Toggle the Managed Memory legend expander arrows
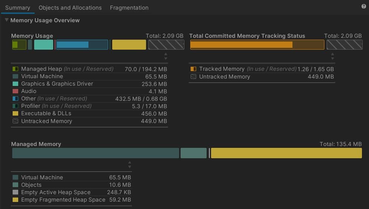This screenshot has height=209, width=369. (130, 165)
